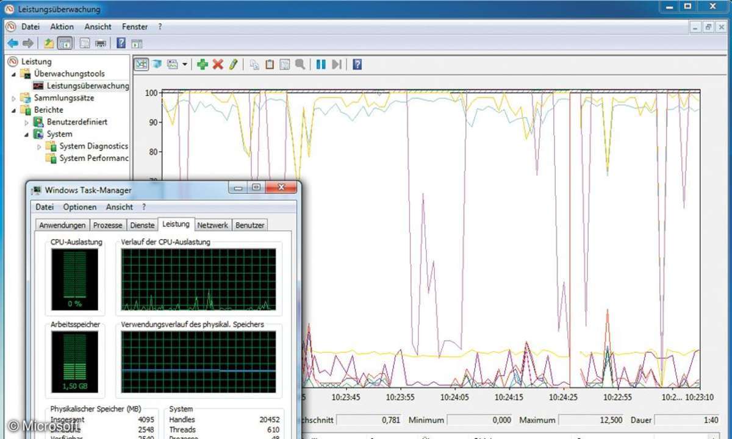Freeze the display with pause button
Viewport: 732px width, 439px height.
coord(321,64)
